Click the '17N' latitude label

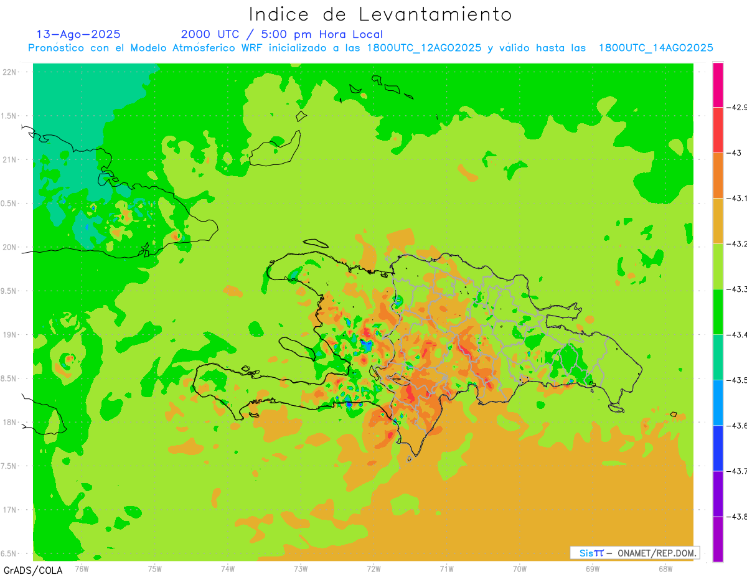tap(10, 510)
